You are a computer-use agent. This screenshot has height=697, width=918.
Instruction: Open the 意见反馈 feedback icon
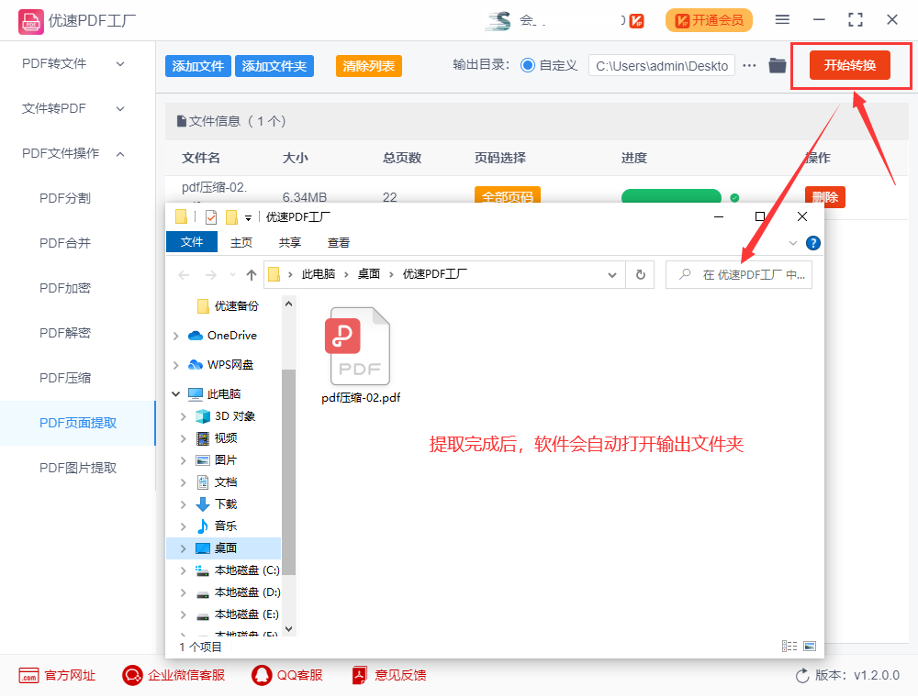[360, 675]
